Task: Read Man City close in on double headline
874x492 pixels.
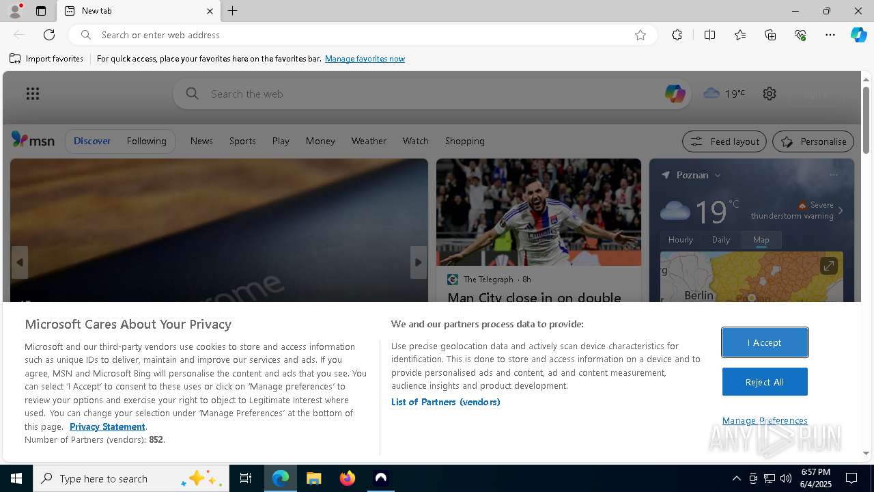Action: 534,297
